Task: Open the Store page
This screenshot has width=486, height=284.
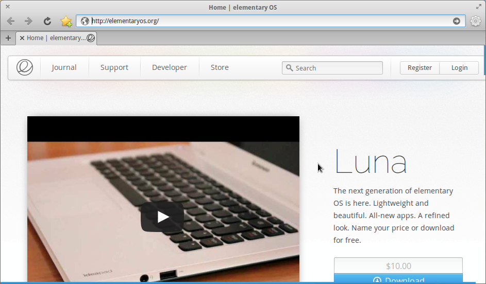Action: point(220,67)
